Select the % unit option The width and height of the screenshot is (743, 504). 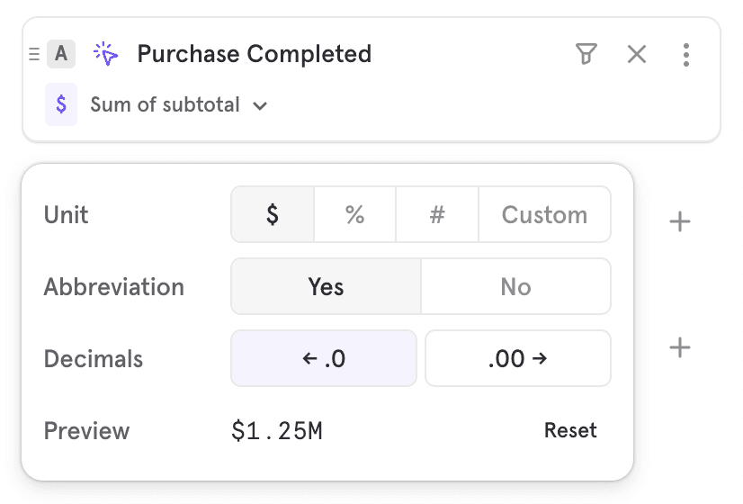pos(354,215)
